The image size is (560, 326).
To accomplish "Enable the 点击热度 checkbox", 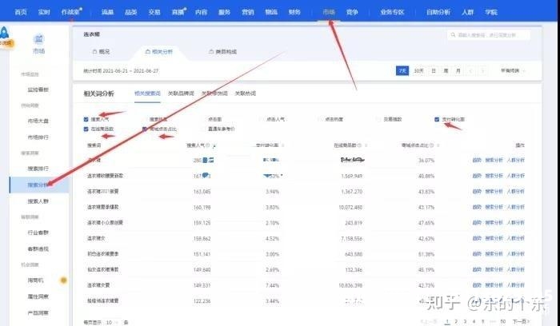I will coord(320,119).
